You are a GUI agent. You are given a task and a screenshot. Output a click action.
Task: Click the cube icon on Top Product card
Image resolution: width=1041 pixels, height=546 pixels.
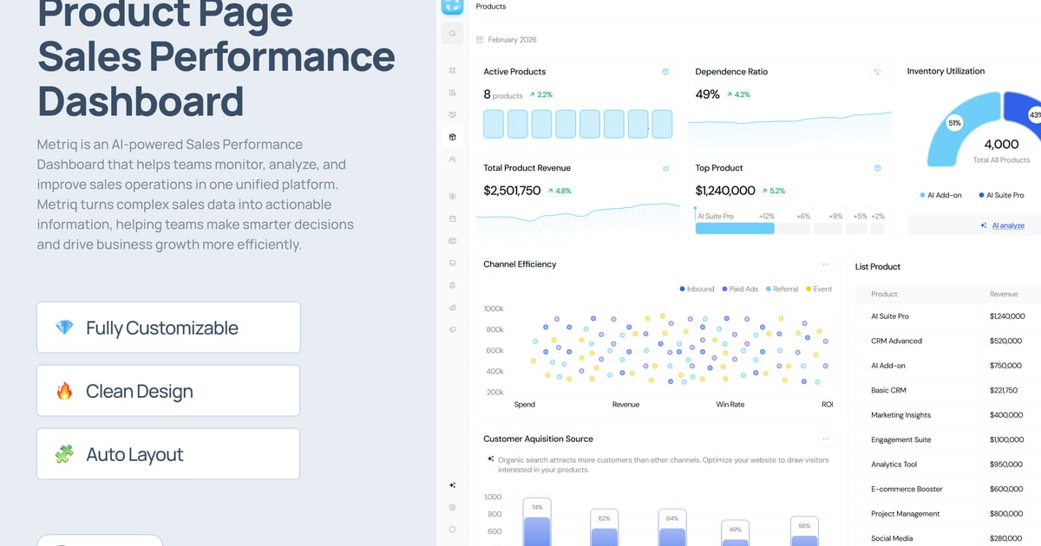[877, 168]
